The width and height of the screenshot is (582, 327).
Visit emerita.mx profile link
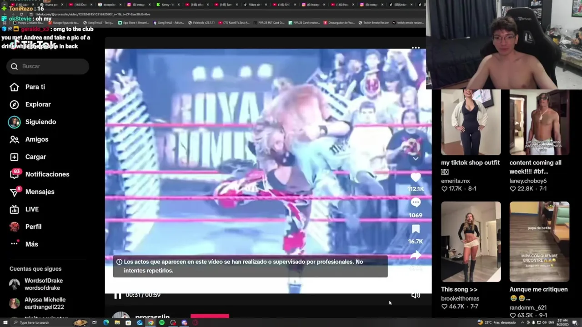[455, 181]
